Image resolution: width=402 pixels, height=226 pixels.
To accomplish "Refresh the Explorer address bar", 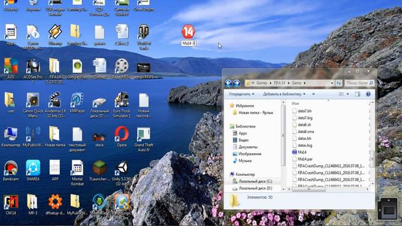I will (339, 83).
